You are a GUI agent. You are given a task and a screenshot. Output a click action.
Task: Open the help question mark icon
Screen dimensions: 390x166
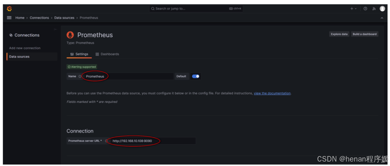[x=365, y=9]
